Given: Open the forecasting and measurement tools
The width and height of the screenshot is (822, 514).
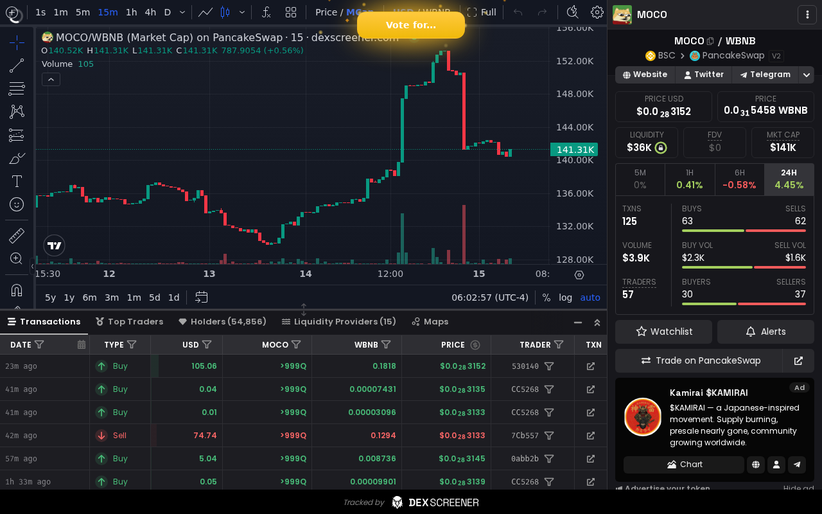Looking at the screenshot, I should [17, 135].
